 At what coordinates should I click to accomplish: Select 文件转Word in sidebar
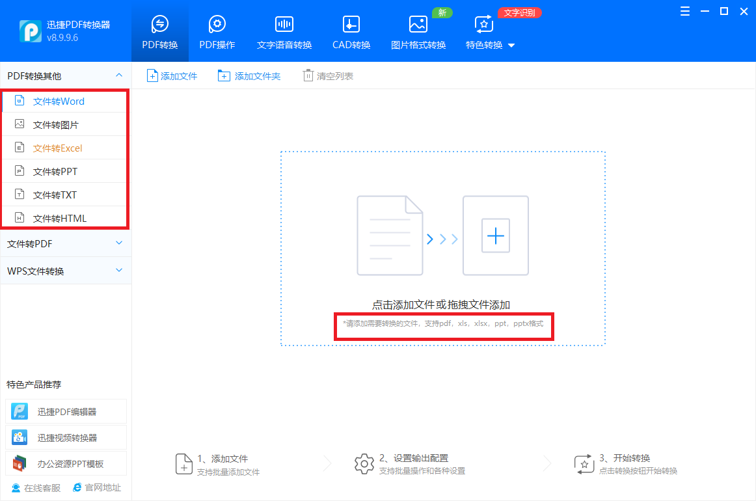coord(64,102)
